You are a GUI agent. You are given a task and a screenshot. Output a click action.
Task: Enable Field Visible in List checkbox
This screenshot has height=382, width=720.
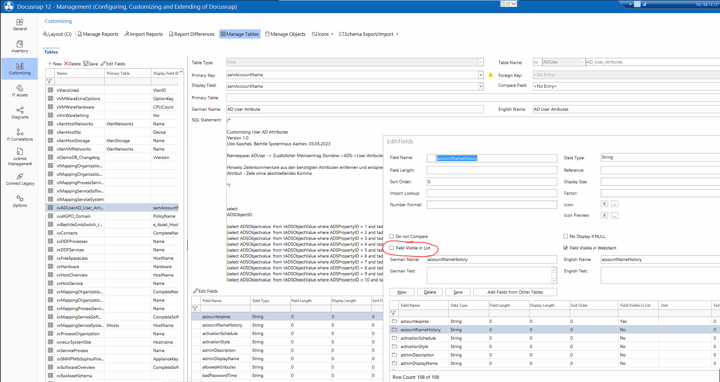(x=392, y=248)
